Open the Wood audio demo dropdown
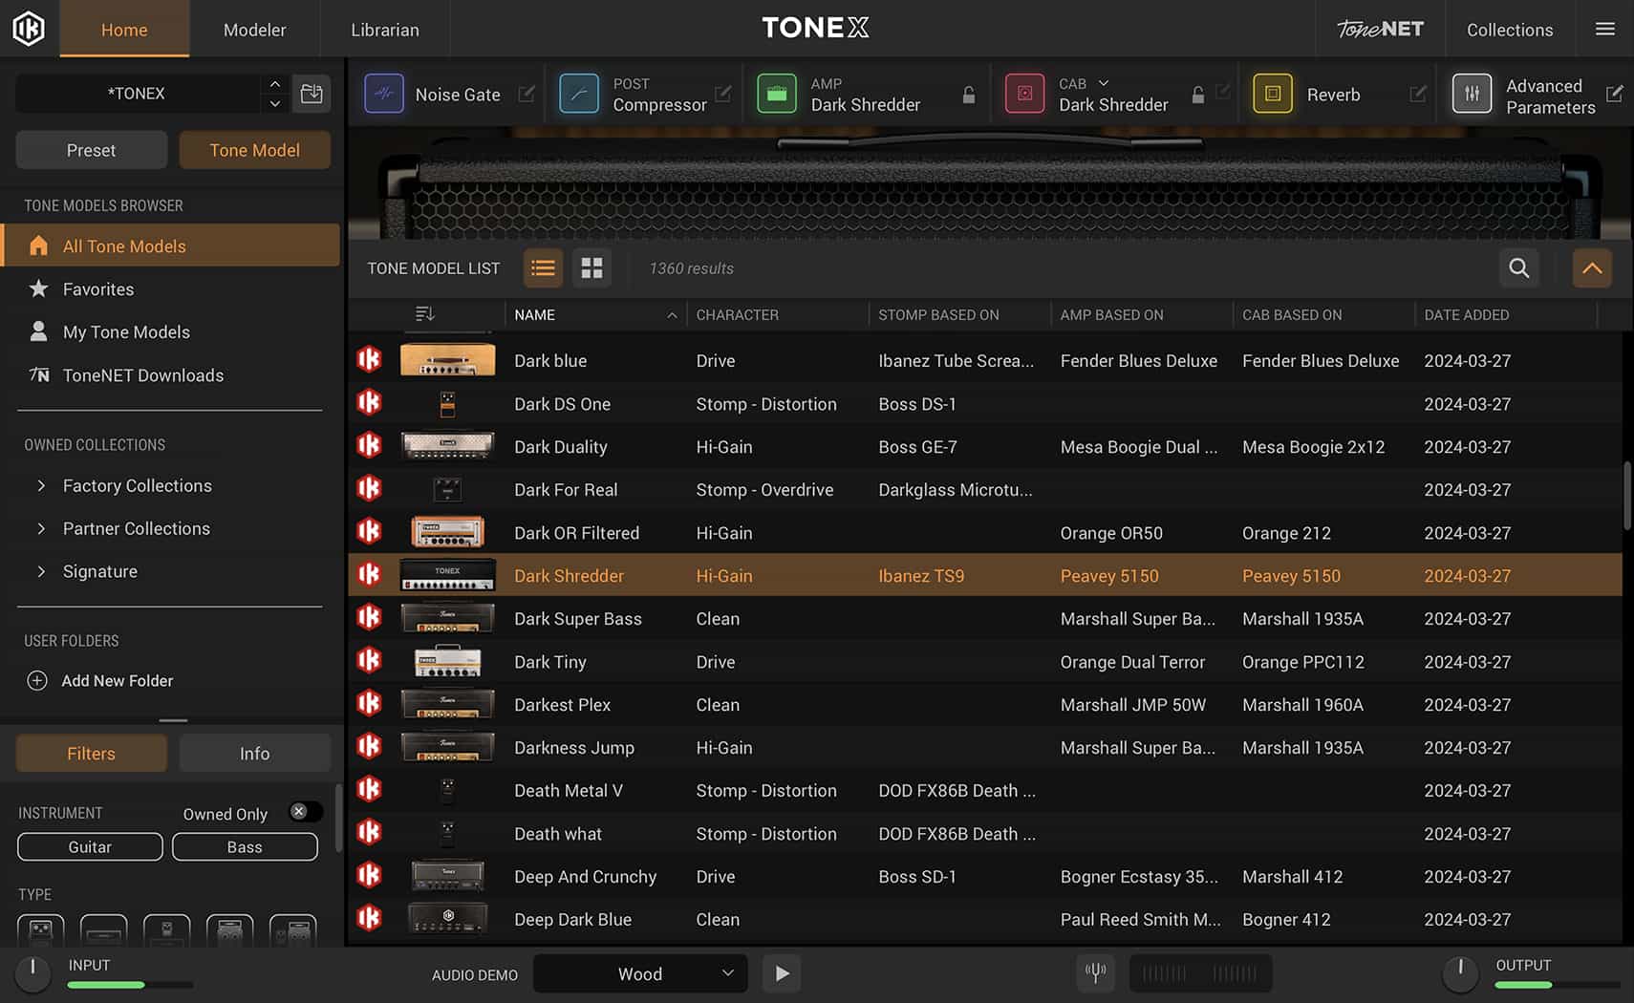1634x1003 pixels. [639, 973]
